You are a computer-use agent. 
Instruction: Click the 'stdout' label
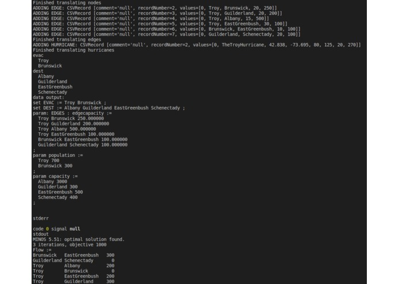point(41,234)
